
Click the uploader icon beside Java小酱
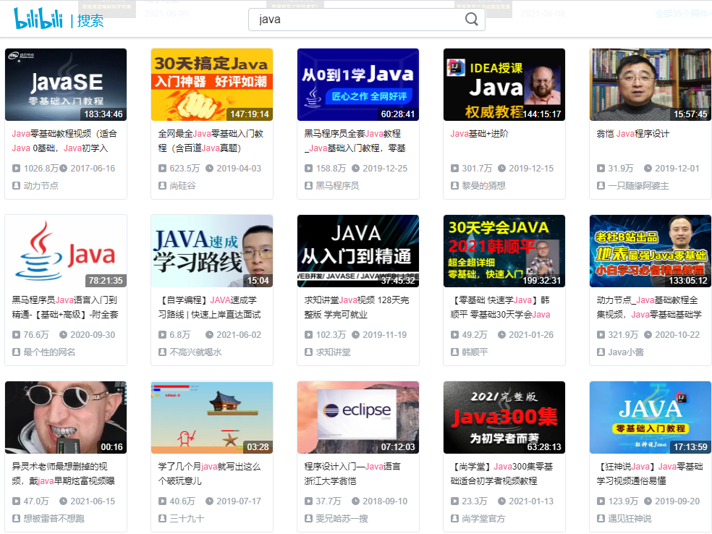coord(601,352)
